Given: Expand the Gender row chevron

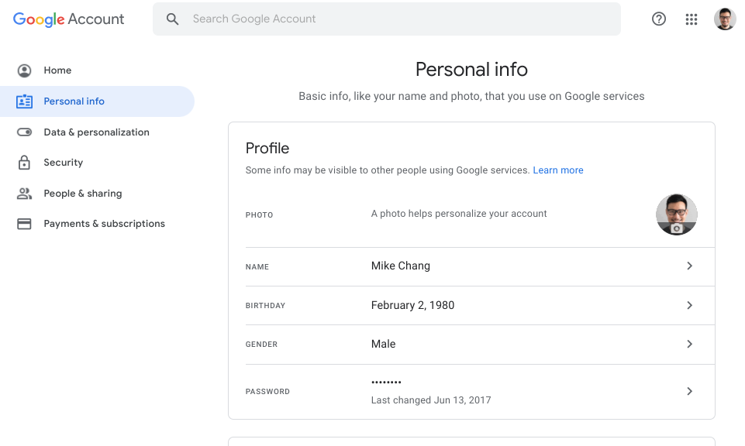Looking at the screenshot, I should pos(689,344).
